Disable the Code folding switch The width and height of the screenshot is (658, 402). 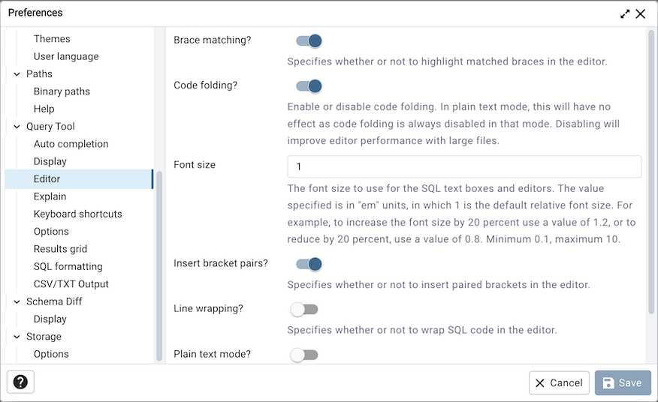(x=308, y=86)
